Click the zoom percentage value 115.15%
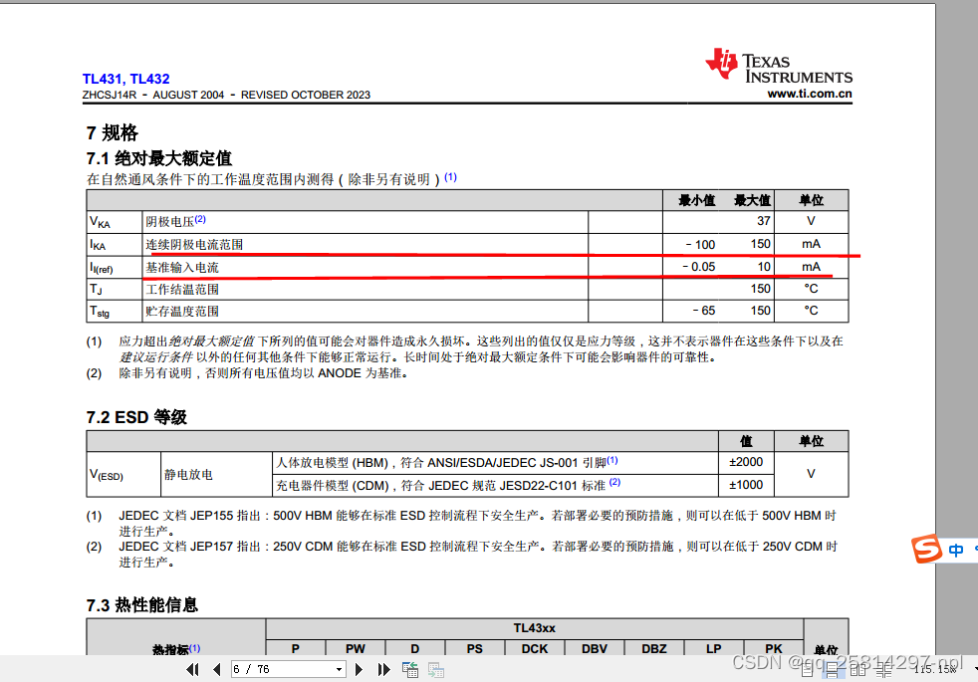The image size is (978, 682). coord(935,669)
